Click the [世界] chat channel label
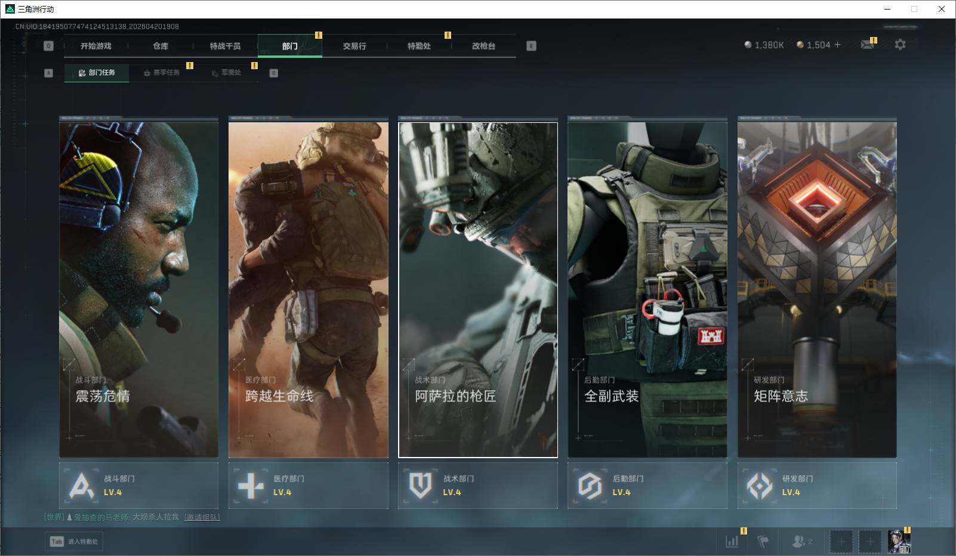This screenshot has width=956, height=556. click(54, 517)
